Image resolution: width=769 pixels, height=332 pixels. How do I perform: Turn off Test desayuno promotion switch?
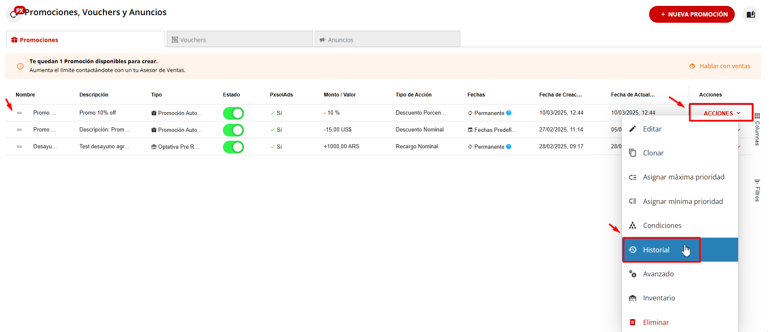[x=234, y=147]
